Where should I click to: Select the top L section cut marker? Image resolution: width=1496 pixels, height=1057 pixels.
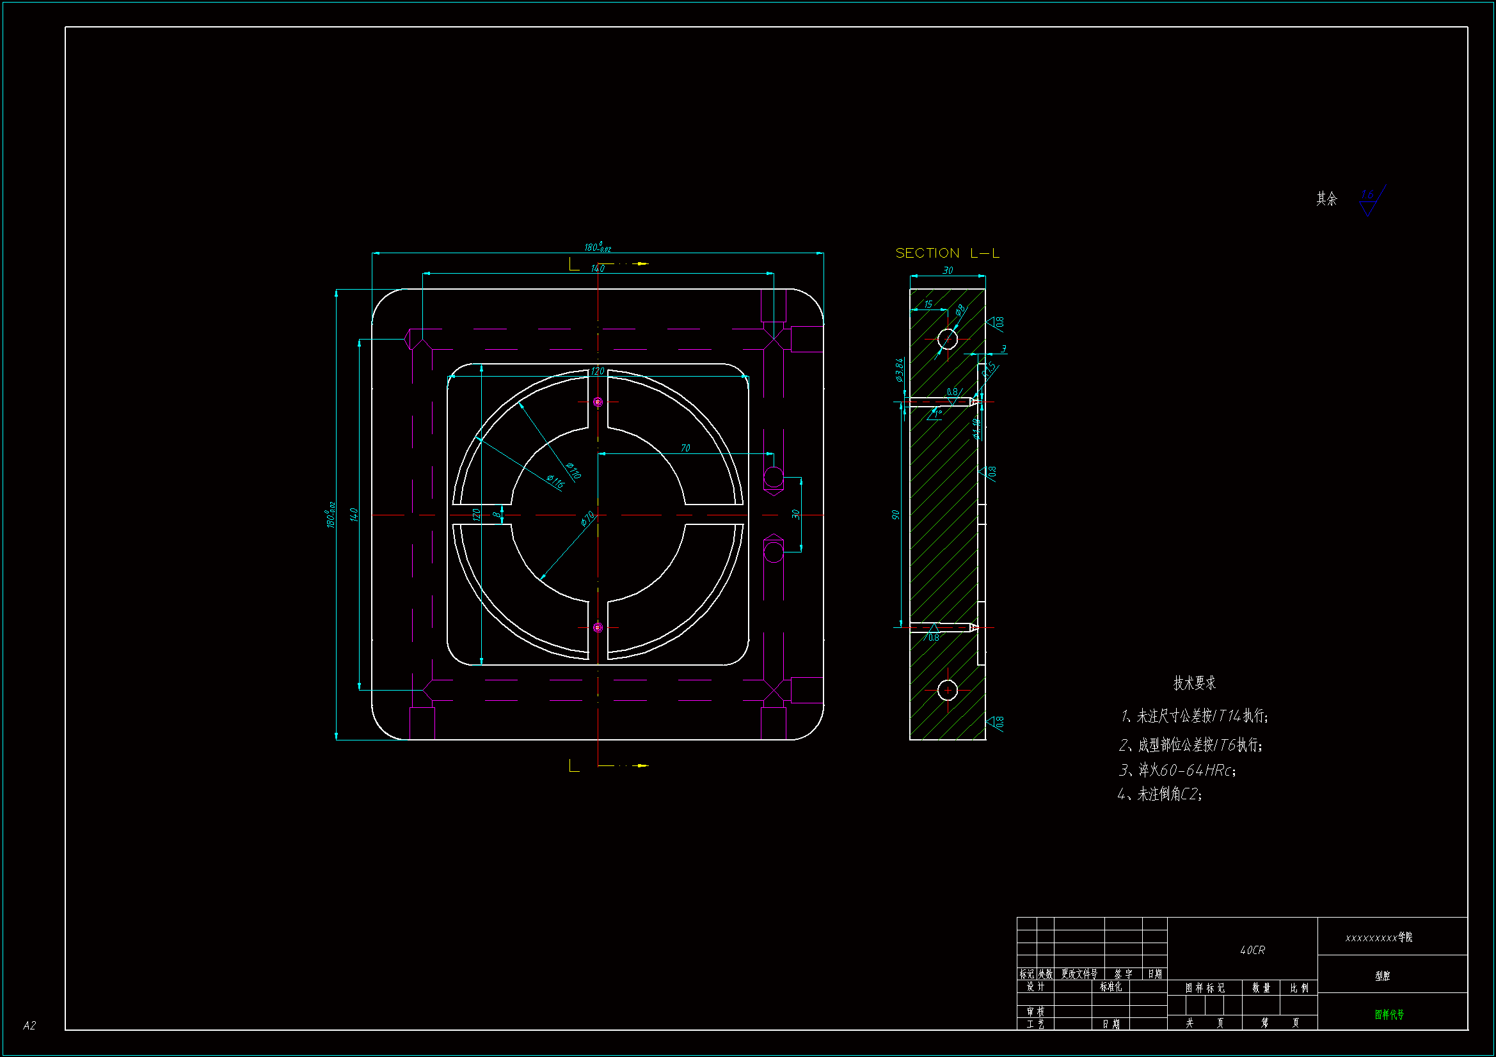[x=574, y=263]
